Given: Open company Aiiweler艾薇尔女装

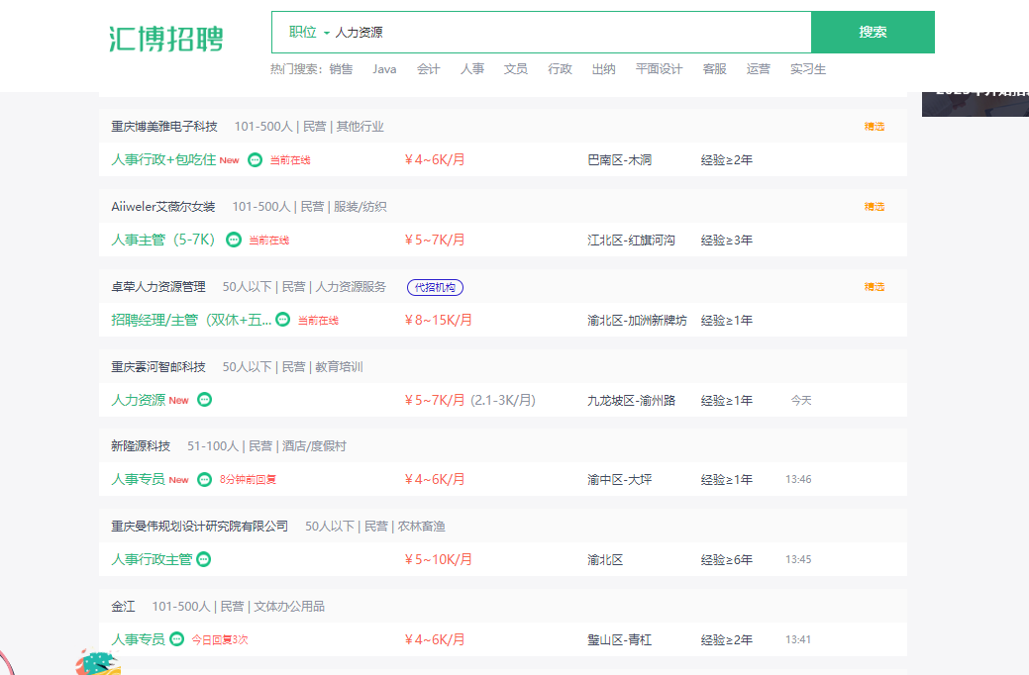Looking at the screenshot, I should coord(163,207).
